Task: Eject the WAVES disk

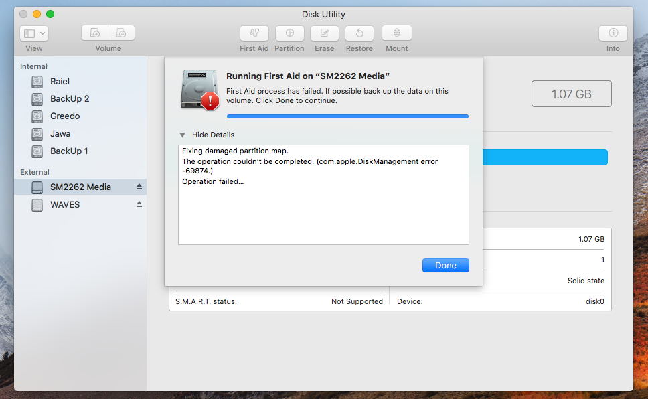Action: pyautogui.click(x=139, y=204)
